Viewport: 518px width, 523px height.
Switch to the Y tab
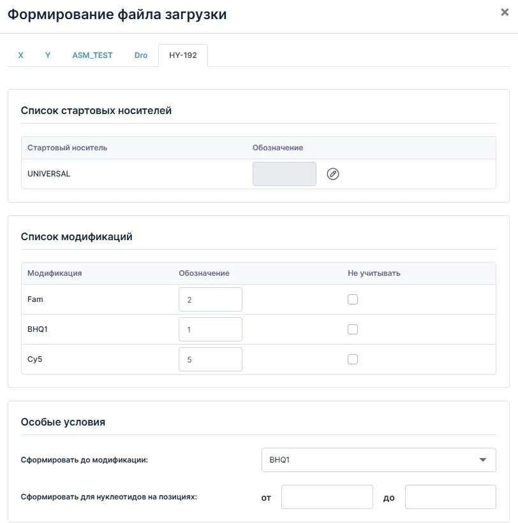[x=48, y=55]
